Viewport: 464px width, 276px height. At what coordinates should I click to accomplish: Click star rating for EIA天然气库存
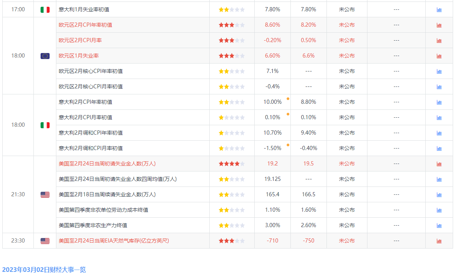232,241
